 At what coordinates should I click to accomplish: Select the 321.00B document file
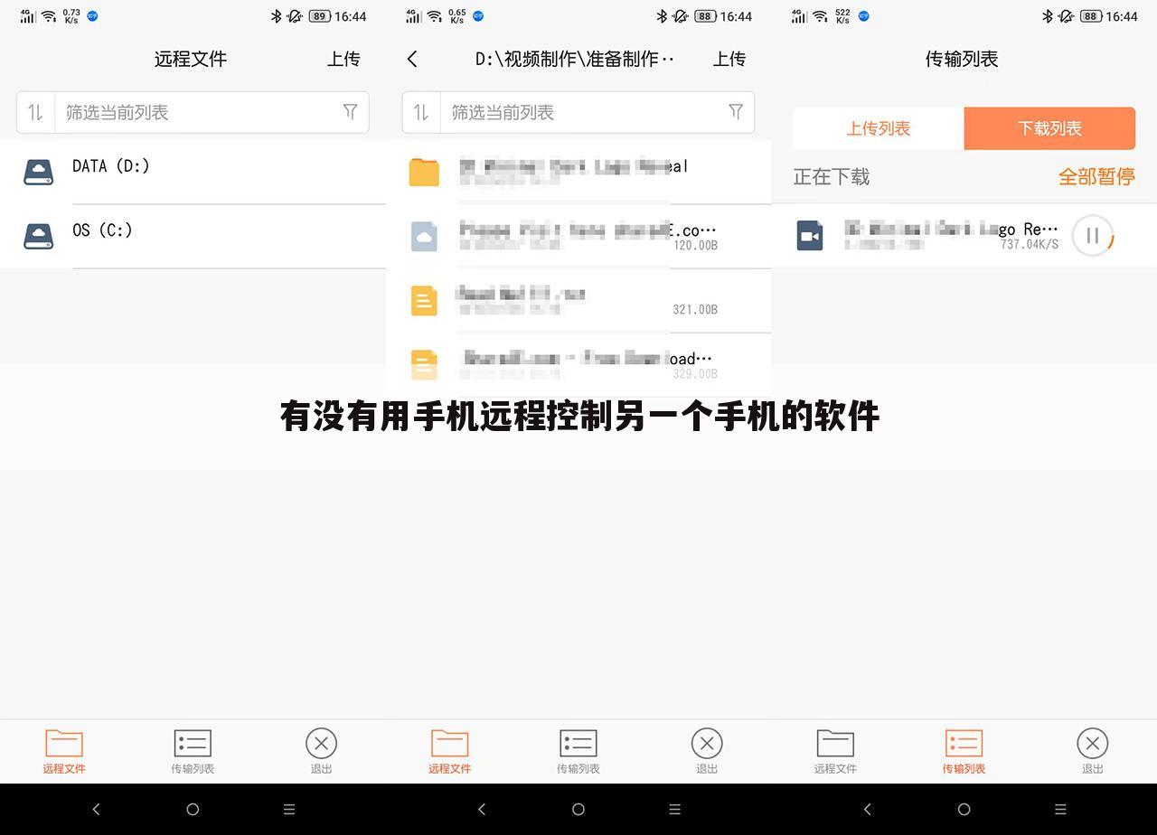(x=578, y=300)
